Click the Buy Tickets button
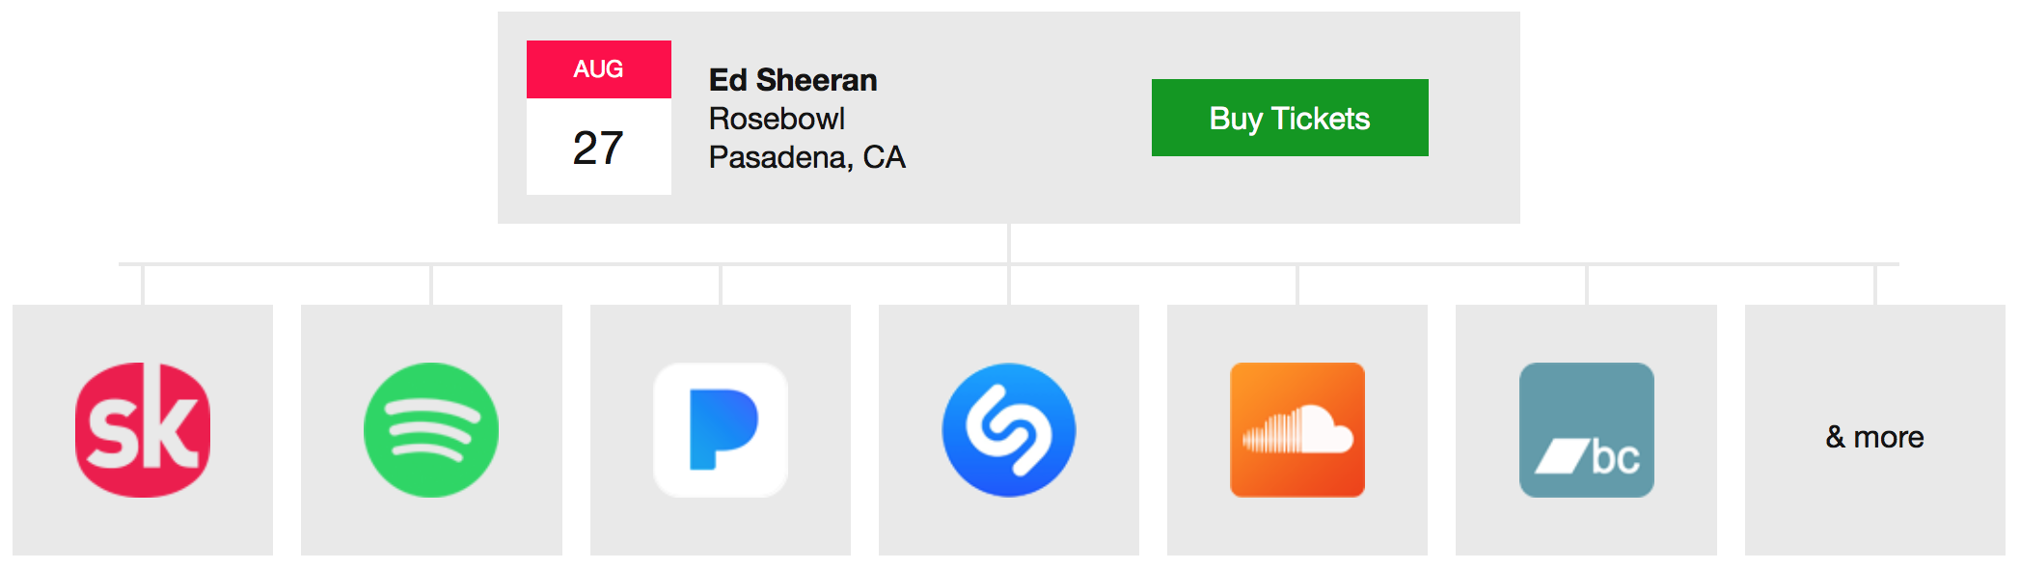 [x=1290, y=118]
